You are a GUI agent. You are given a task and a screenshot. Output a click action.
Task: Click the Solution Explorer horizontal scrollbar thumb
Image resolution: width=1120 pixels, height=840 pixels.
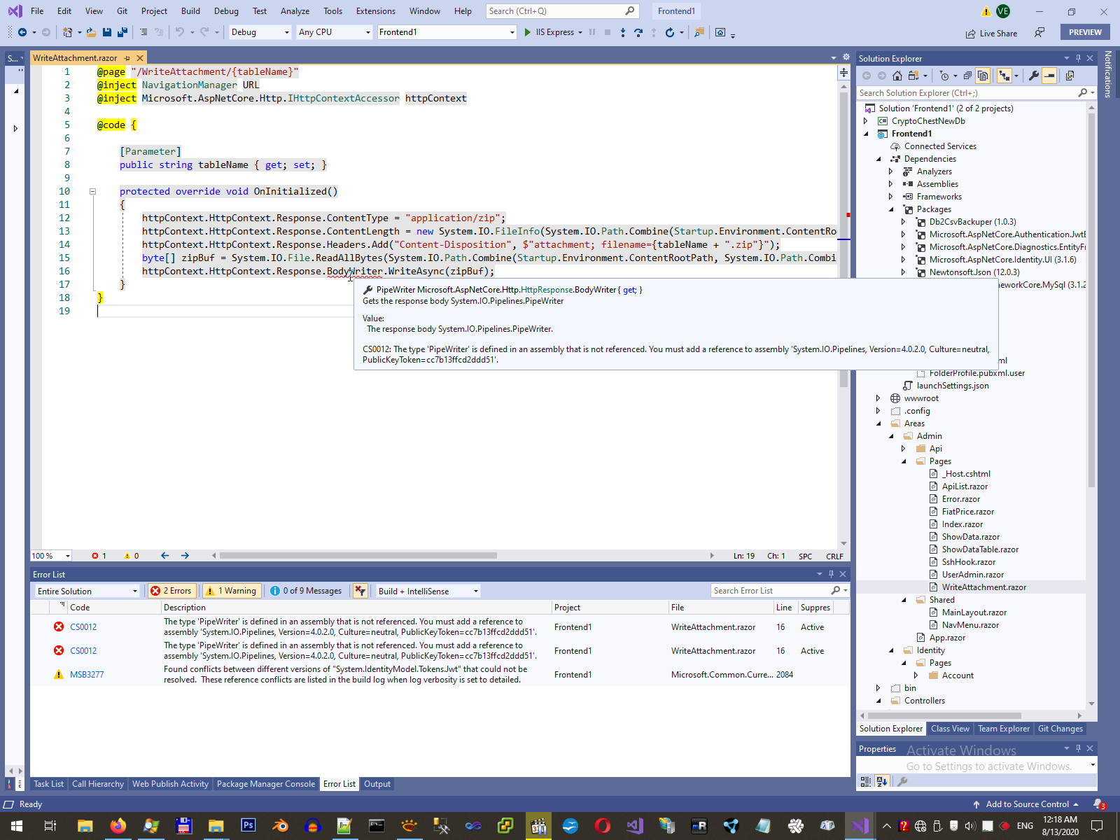point(944,716)
